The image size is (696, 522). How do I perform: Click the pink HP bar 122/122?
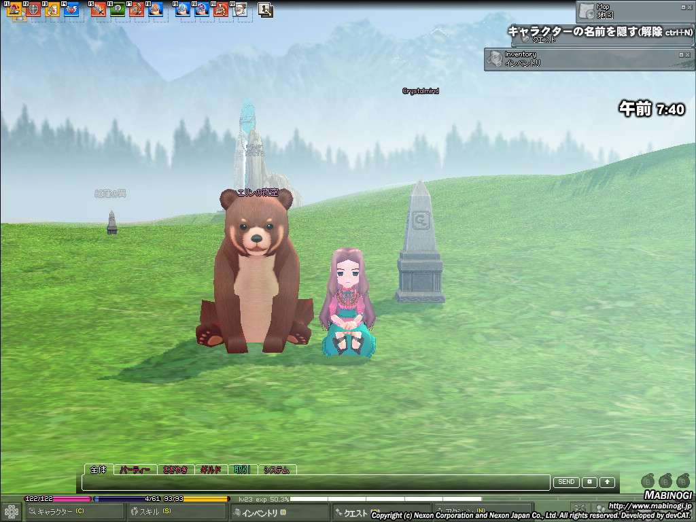coord(58,499)
